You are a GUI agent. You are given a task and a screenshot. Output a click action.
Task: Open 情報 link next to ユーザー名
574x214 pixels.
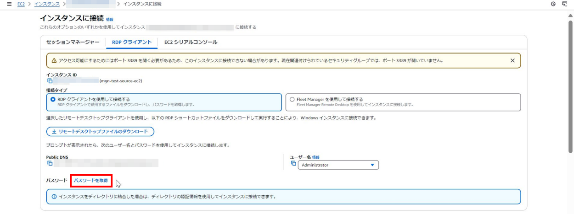click(315, 157)
